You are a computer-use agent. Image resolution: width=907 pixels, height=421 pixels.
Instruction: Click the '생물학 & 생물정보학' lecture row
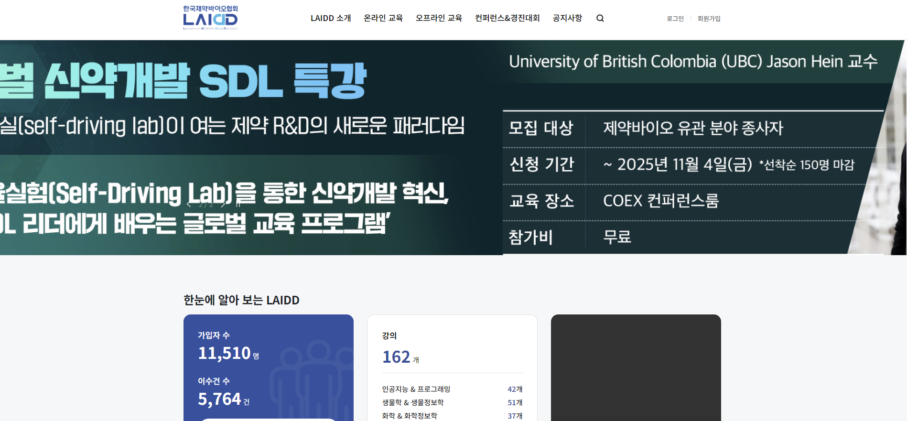(x=452, y=403)
